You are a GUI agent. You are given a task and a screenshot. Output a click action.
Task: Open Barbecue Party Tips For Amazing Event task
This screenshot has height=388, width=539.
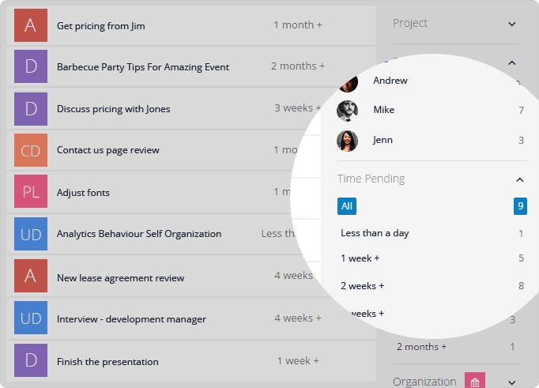(x=143, y=67)
